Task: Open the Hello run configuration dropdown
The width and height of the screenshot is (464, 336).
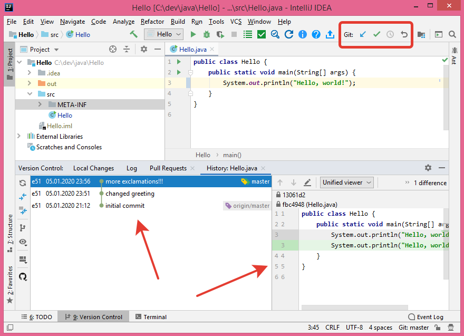Action: click(x=163, y=34)
